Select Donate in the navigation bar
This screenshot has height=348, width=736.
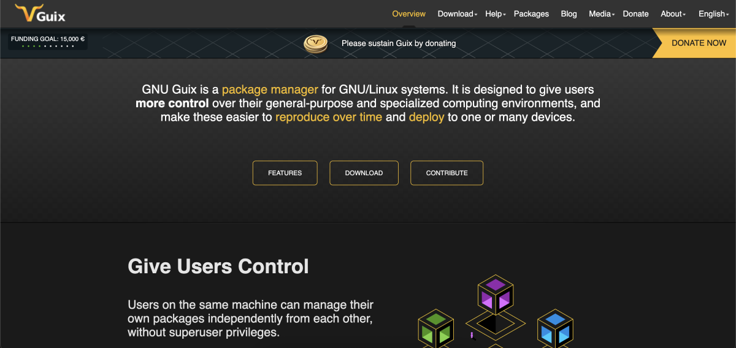point(635,13)
